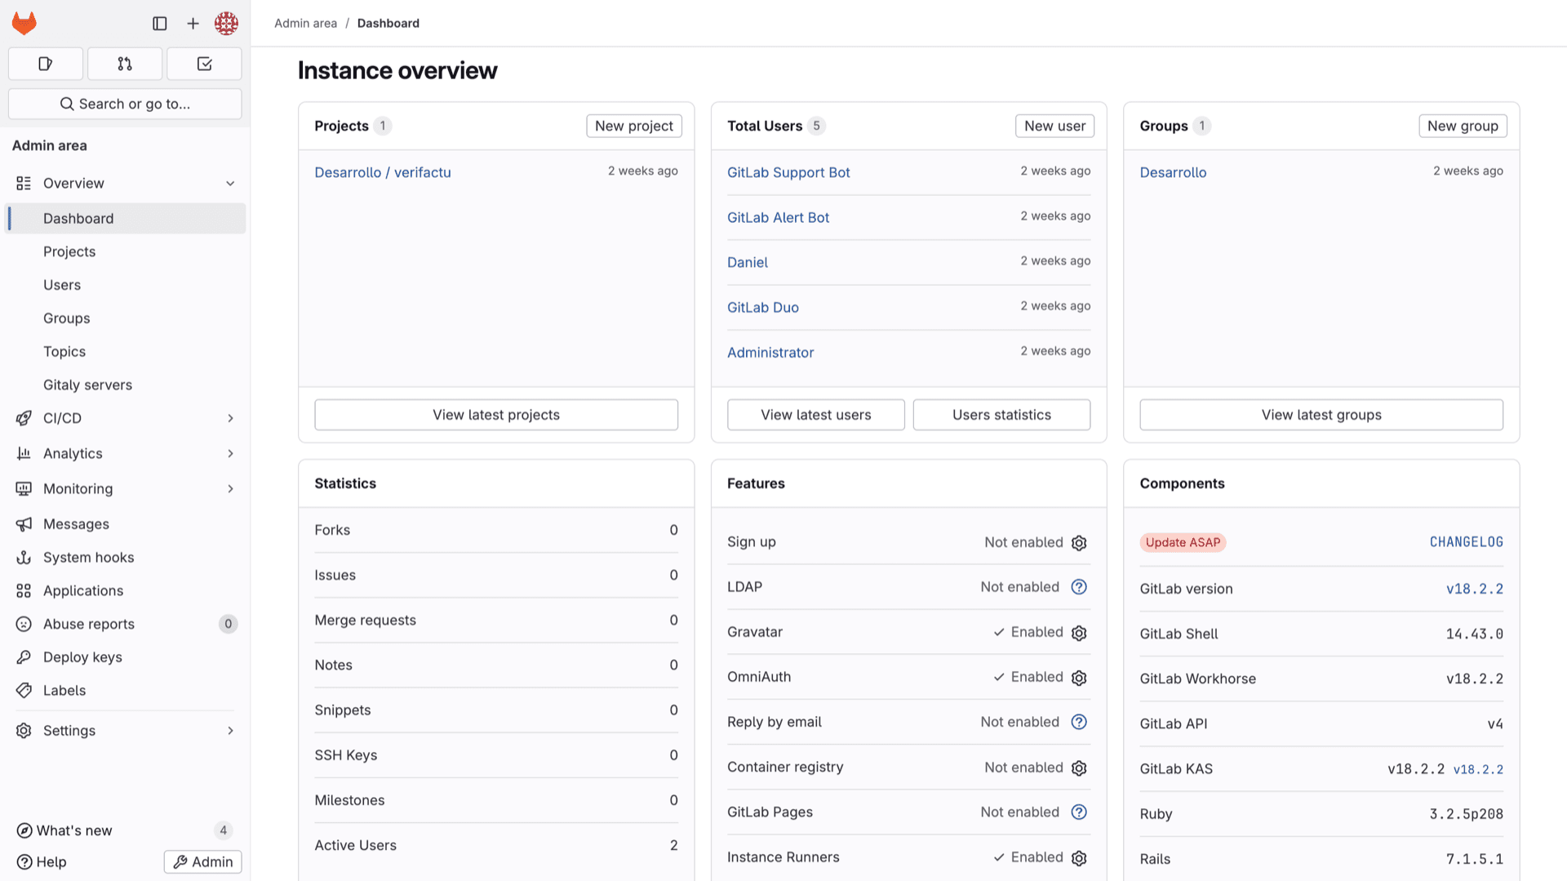The height and width of the screenshot is (881, 1567).
Task: Open Topics sidebar item
Action: (125, 351)
